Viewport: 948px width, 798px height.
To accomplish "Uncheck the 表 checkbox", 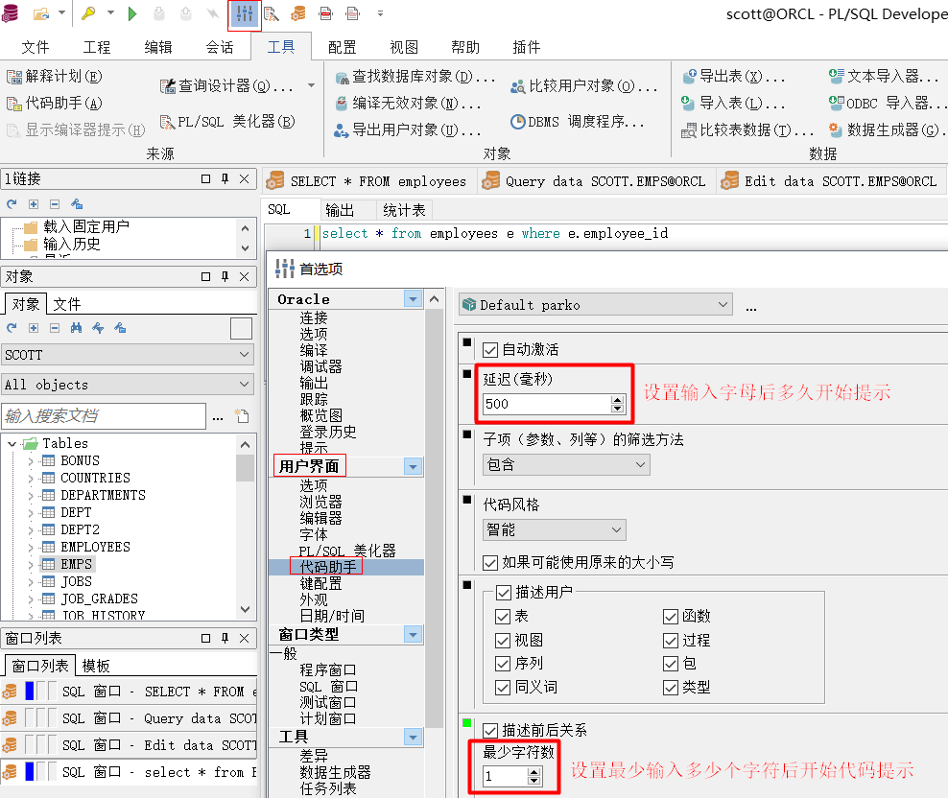I will pyautogui.click(x=503, y=617).
